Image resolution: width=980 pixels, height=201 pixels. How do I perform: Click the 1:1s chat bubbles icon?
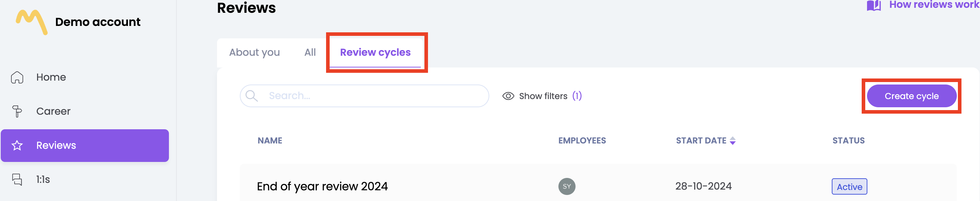pyautogui.click(x=17, y=179)
